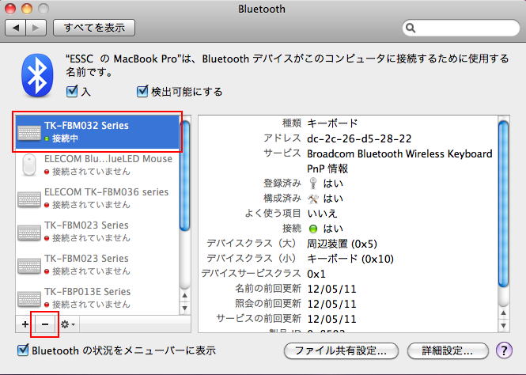Image resolution: width=526 pixels, height=375 pixels.
Task: Select ELECOM Blu...lueLED Mouse device row
Action: click(x=97, y=165)
